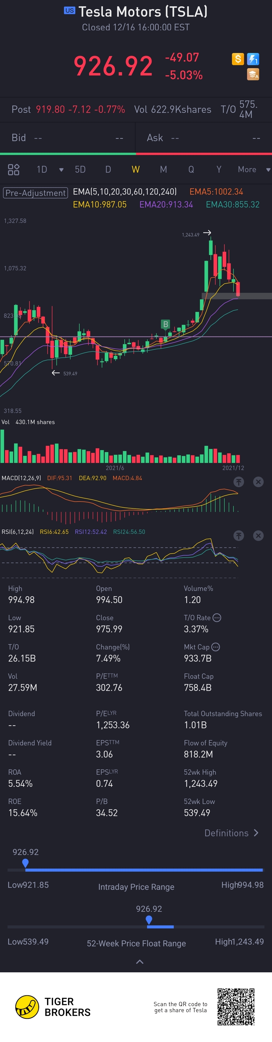
Task: Open T/O Rate info bubble
Action: [x=217, y=618]
